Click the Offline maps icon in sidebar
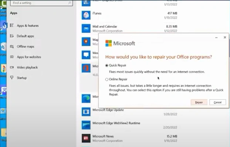The height and width of the screenshot is (147, 230). [x=12, y=47]
